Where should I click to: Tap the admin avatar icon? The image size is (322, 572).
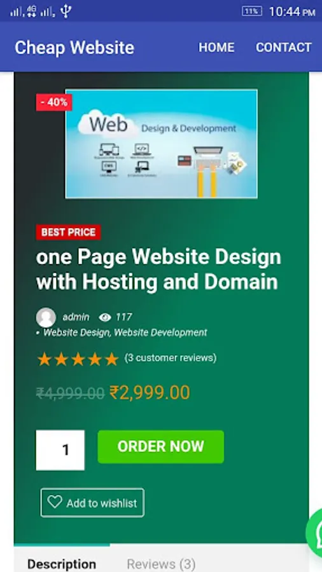coord(46,317)
